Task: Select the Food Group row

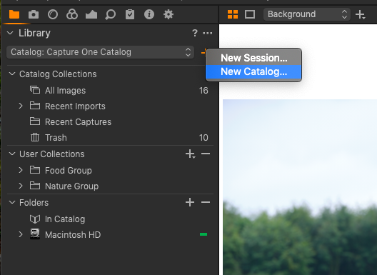Action: point(110,170)
